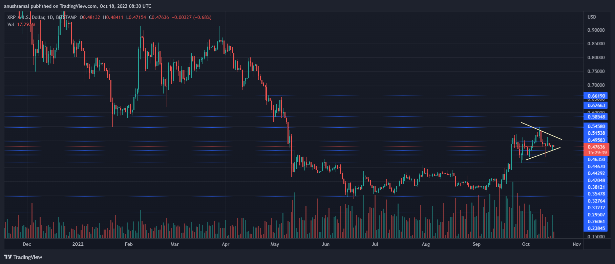Image resolution: width=615 pixels, height=264 pixels.
Task: Click the Jun label on the time axis
Action: pyautogui.click(x=325, y=244)
